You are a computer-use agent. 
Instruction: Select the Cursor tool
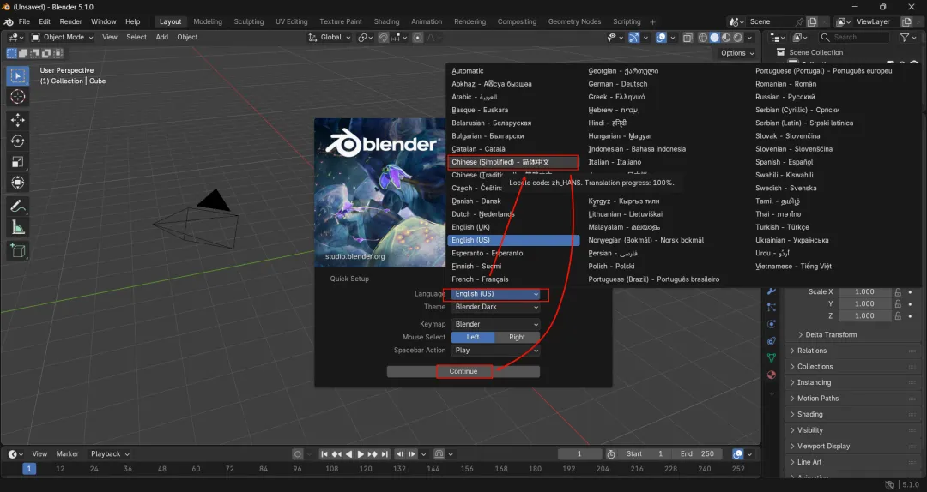tap(18, 97)
